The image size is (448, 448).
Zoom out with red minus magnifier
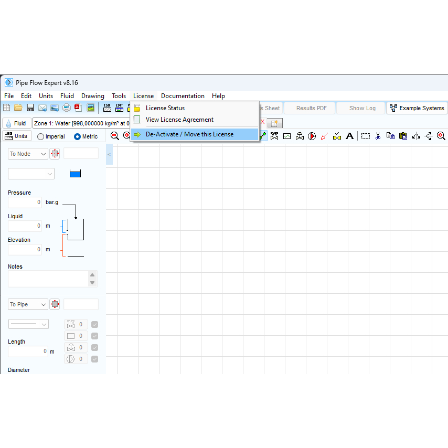tap(114, 136)
